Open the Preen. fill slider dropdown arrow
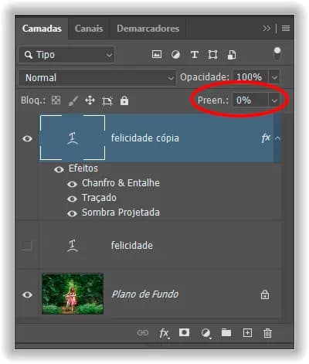 pos(274,100)
